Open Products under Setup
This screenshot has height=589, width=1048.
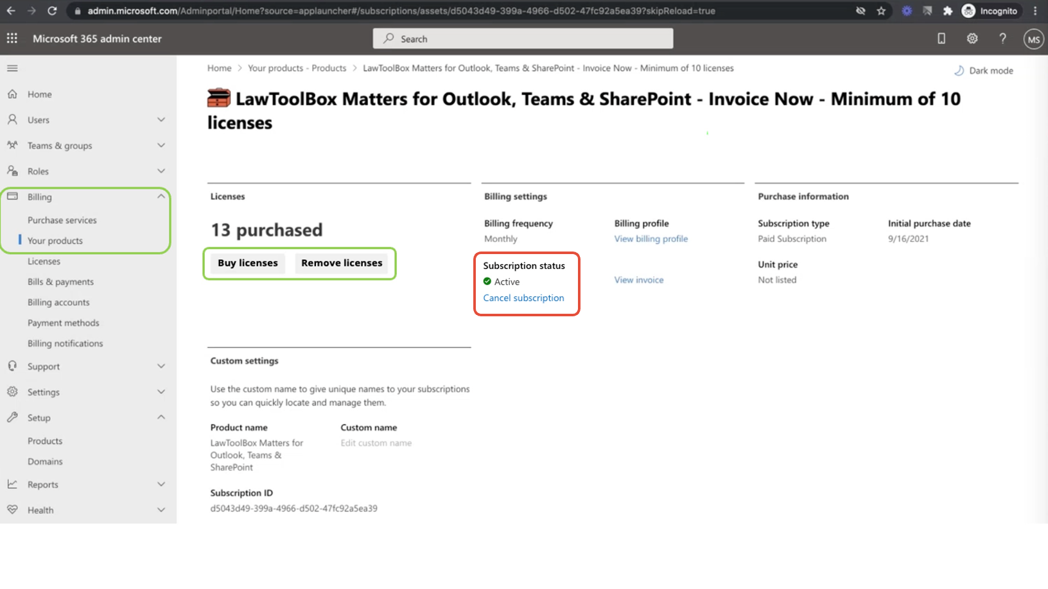pyautogui.click(x=45, y=441)
